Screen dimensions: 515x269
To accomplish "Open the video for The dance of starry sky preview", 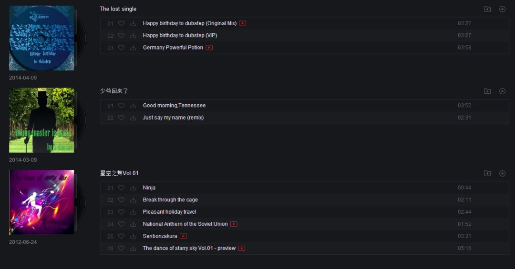I will point(242,249).
